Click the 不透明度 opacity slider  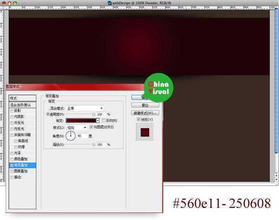pos(80,114)
